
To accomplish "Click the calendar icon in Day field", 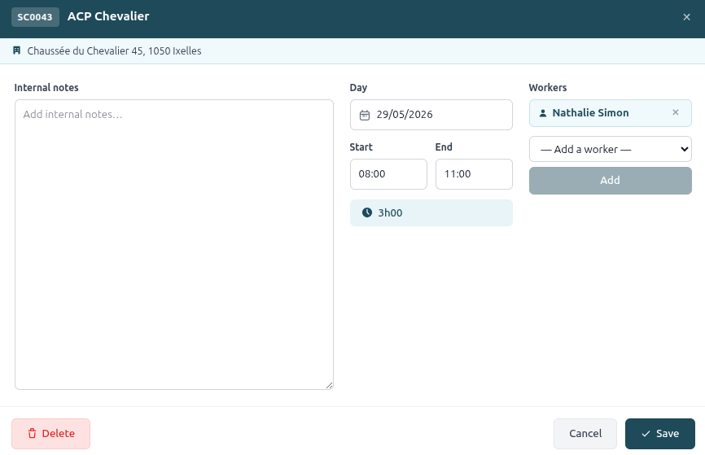I will [365, 115].
